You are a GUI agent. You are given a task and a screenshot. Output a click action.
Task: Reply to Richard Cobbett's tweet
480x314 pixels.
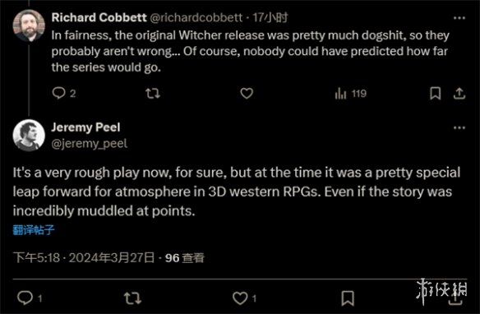click(59, 93)
